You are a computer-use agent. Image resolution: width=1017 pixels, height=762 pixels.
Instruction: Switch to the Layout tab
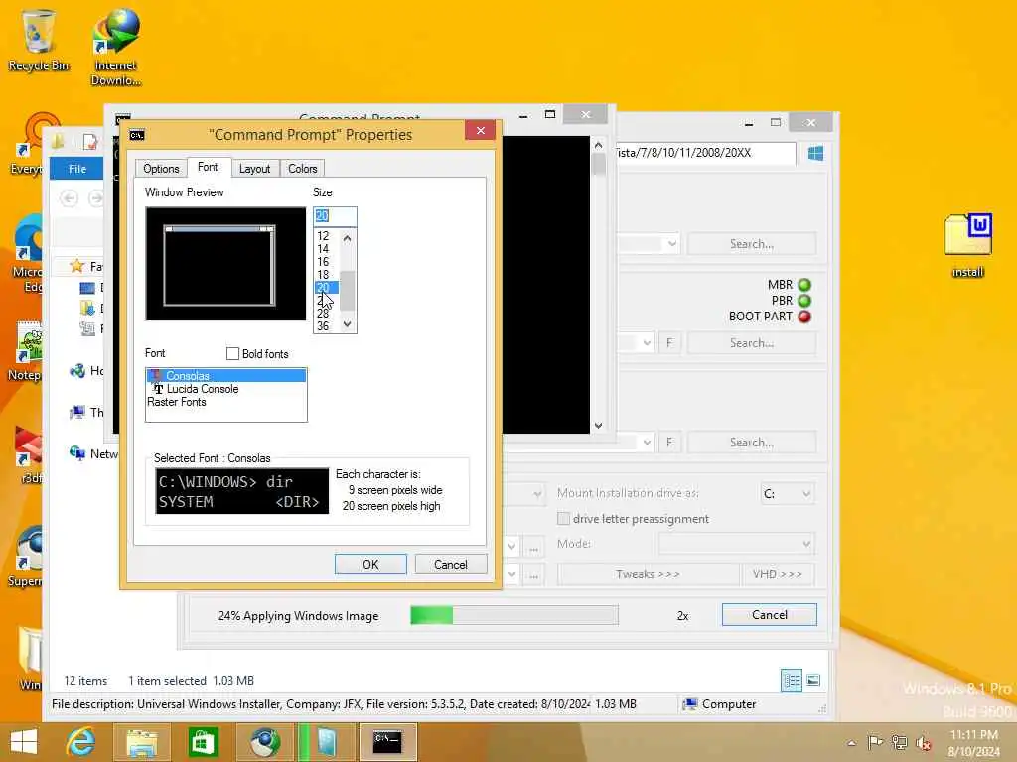coord(254,169)
